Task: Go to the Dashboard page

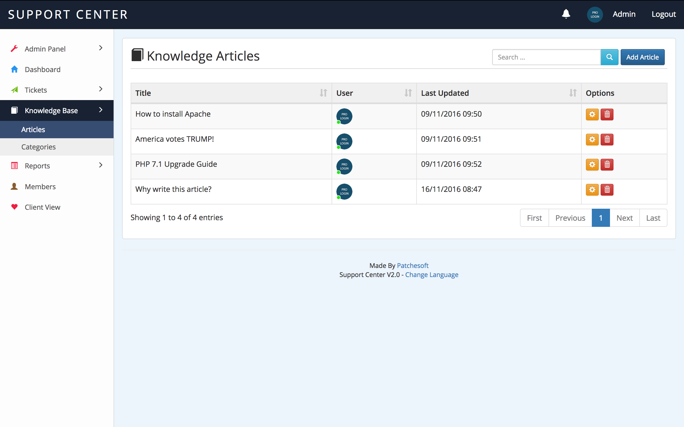Action: (x=42, y=69)
